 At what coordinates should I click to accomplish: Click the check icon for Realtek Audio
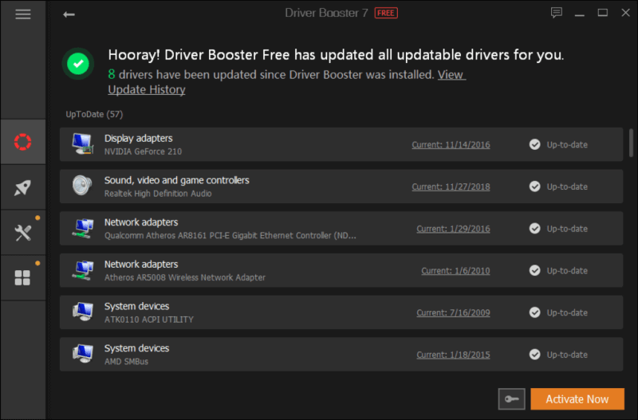[534, 186]
